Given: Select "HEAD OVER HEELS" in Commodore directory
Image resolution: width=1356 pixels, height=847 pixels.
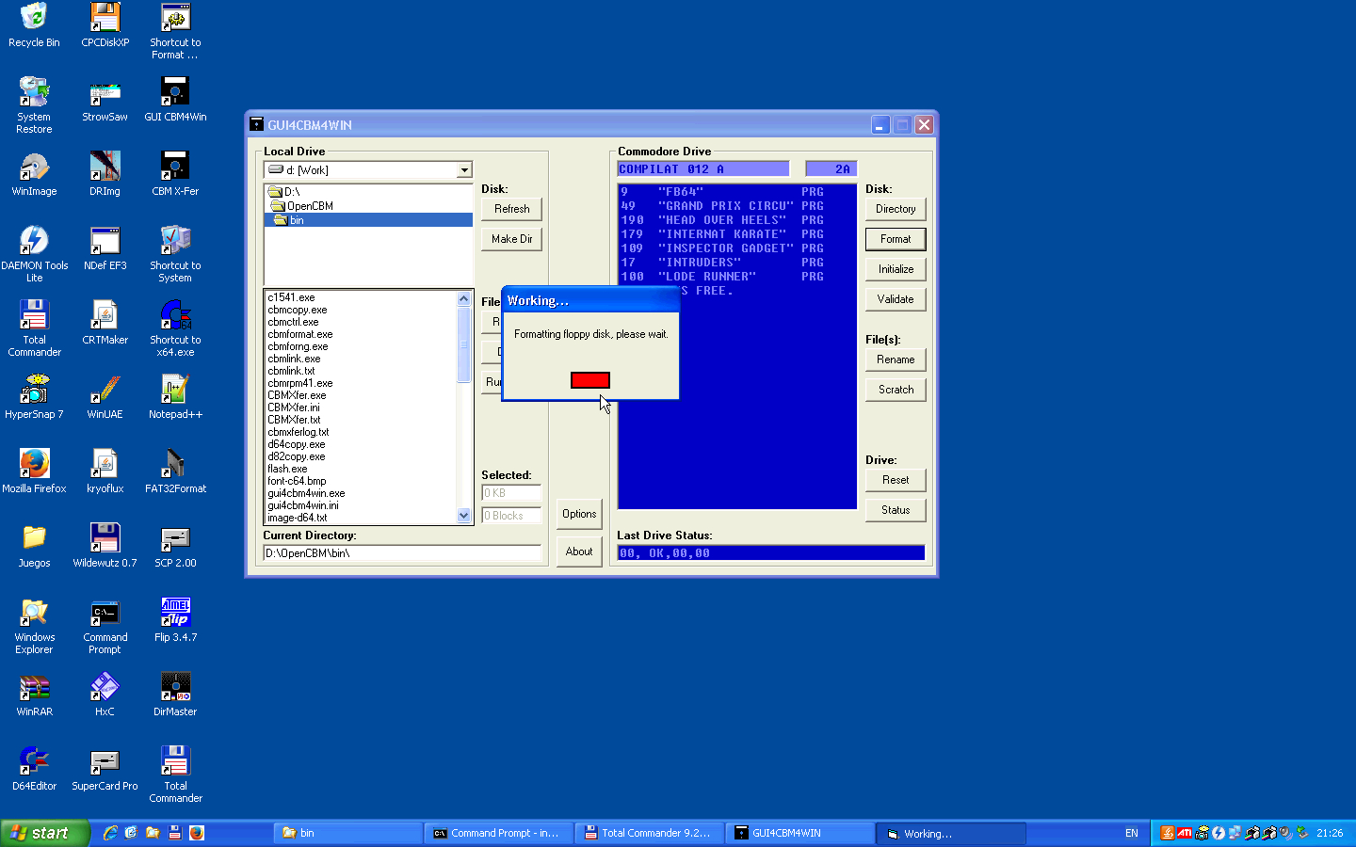Looking at the screenshot, I should coord(722,220).
